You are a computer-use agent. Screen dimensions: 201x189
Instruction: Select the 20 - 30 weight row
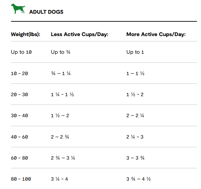[104, 94]
